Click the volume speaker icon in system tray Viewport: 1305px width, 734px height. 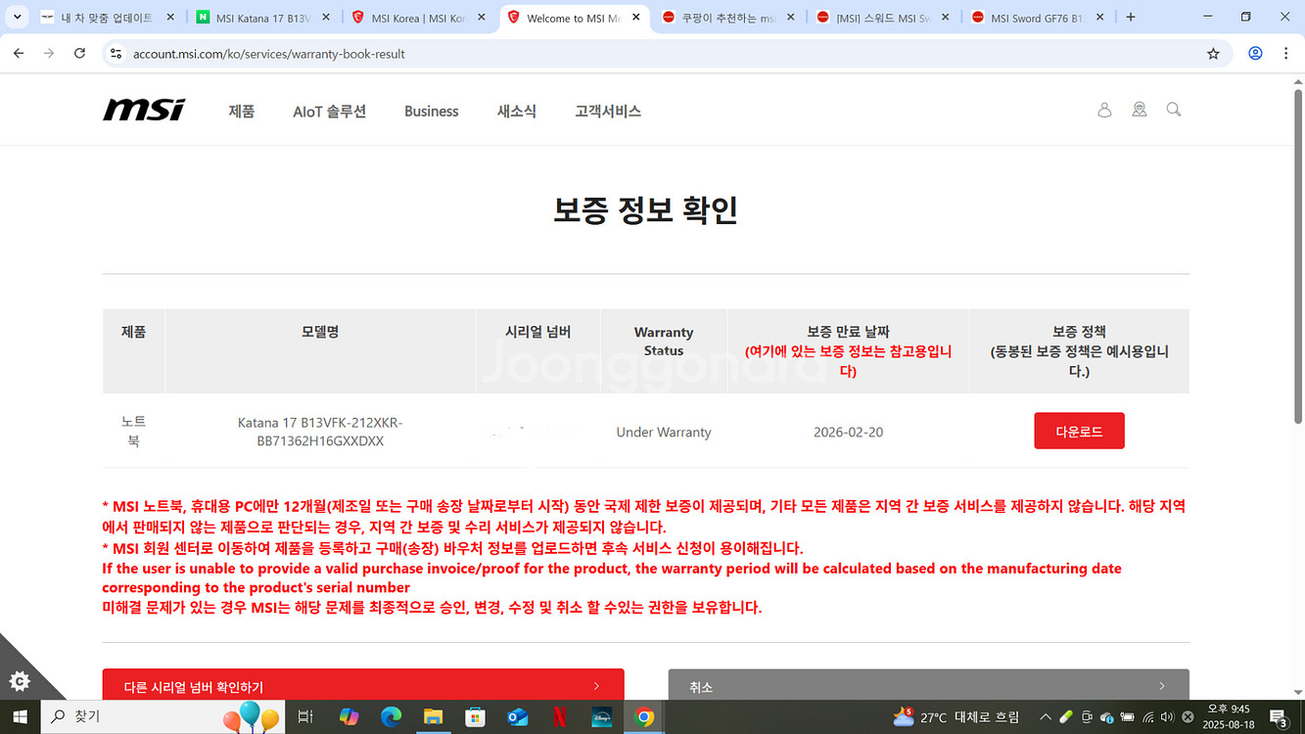[1167, 717]
